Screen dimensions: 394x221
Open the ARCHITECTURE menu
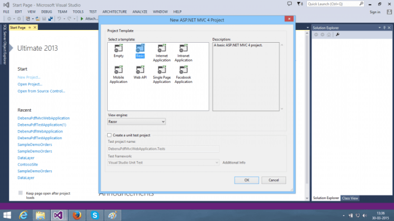coord(115,12)
